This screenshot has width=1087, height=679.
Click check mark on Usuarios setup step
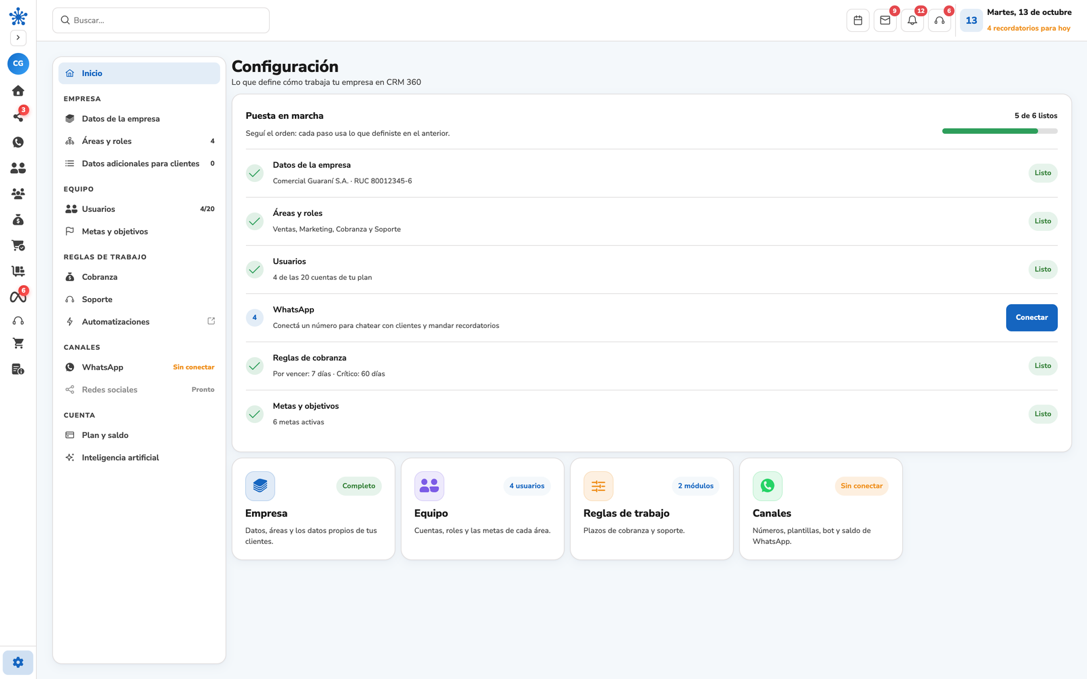[x=255, y=270]
